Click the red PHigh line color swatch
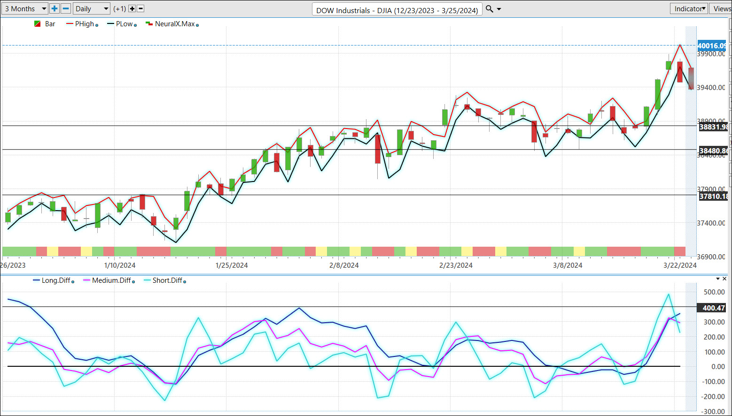 point(70,24)
